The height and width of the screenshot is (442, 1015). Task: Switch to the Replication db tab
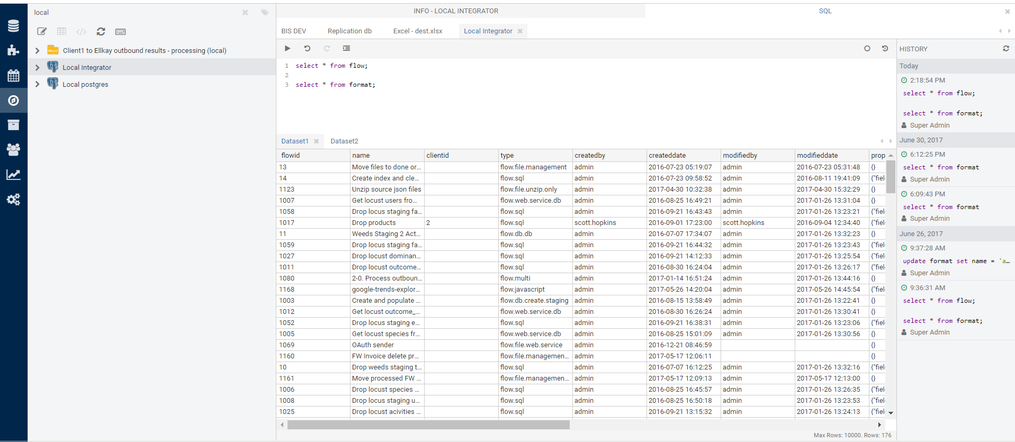pyautogui.click(x=349, y=31)
